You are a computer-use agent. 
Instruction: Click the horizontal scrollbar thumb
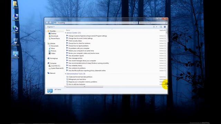point(85,87)
